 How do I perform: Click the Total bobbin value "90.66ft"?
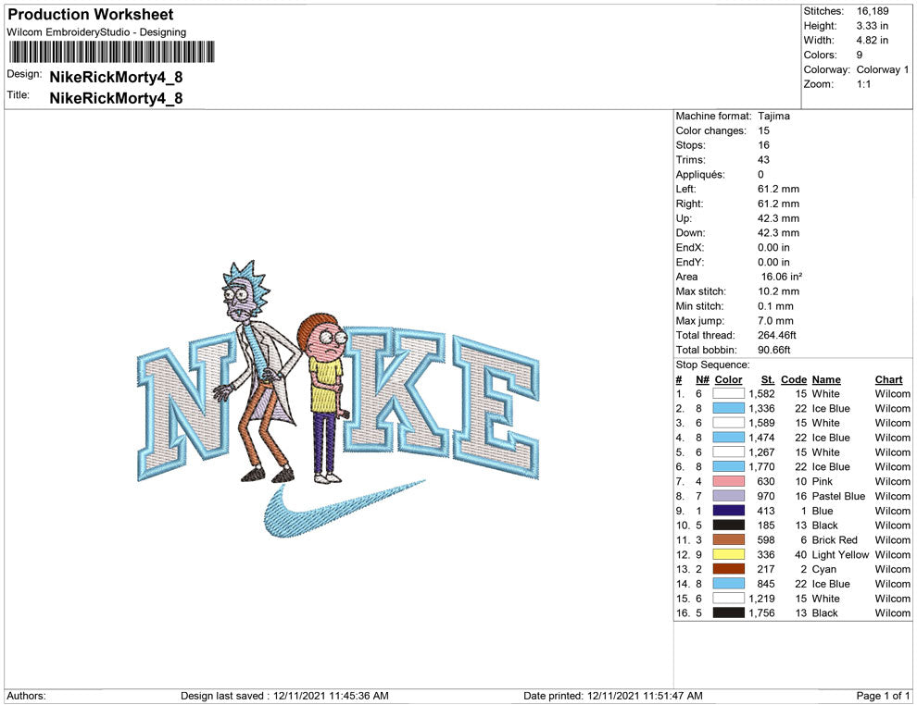coord(773,350)
